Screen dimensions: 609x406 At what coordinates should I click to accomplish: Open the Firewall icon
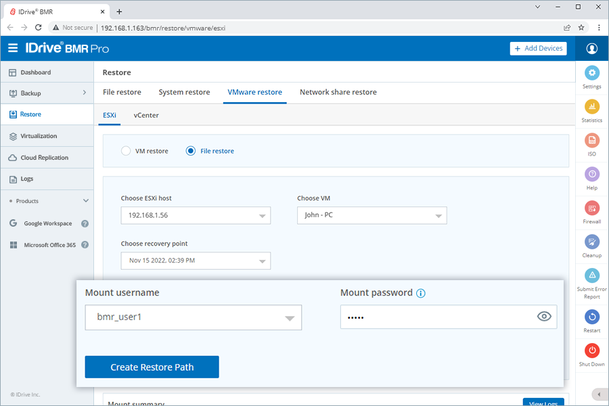point(592,208)
